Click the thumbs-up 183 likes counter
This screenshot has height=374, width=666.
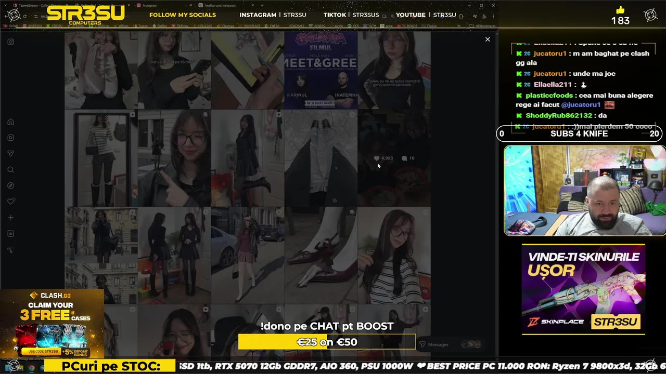point(620,16)
